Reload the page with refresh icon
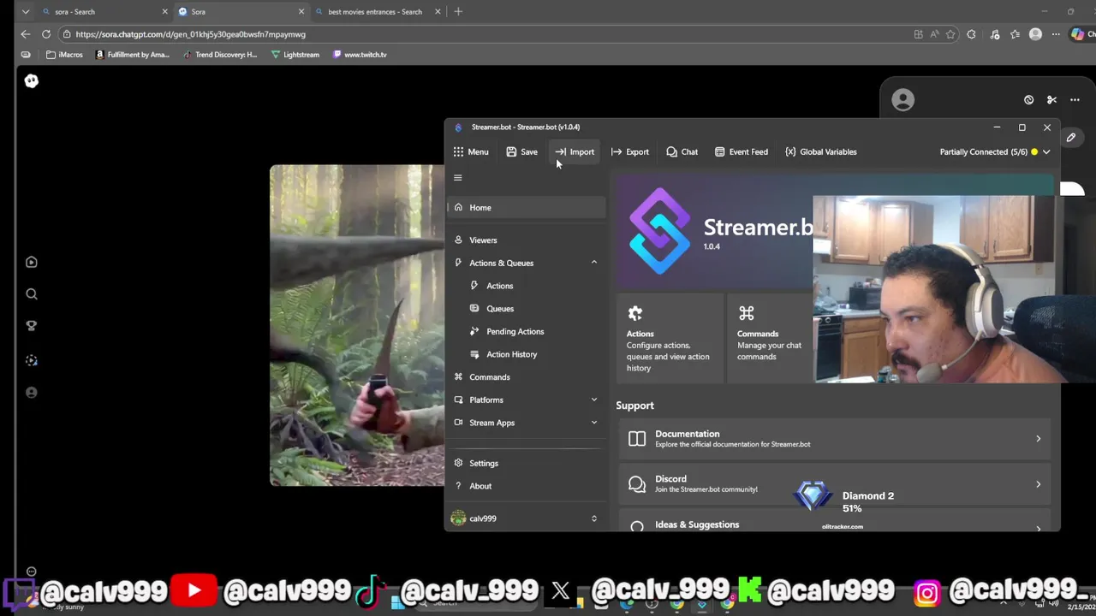This screenshot has height=616, width=1096. pos(46,34)
